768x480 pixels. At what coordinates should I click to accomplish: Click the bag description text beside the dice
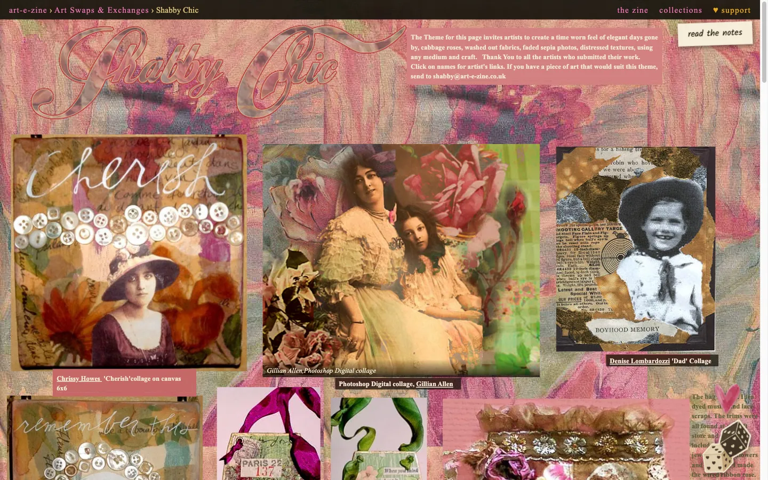click(724, 436)
